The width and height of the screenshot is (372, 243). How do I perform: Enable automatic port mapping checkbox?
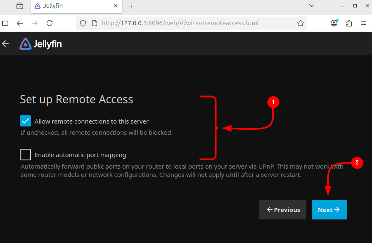point(26,155)
